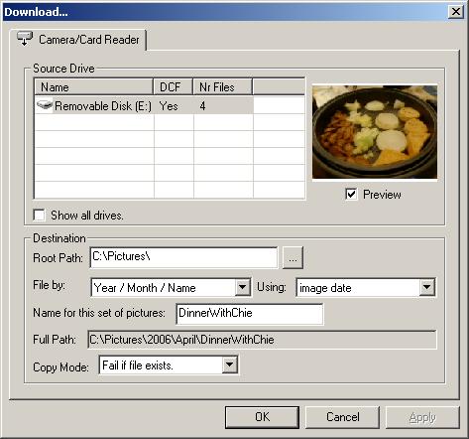Screen dimensions: 469x439
Task: Uncheck the Preview checkbox
Action: click(351, 194)
